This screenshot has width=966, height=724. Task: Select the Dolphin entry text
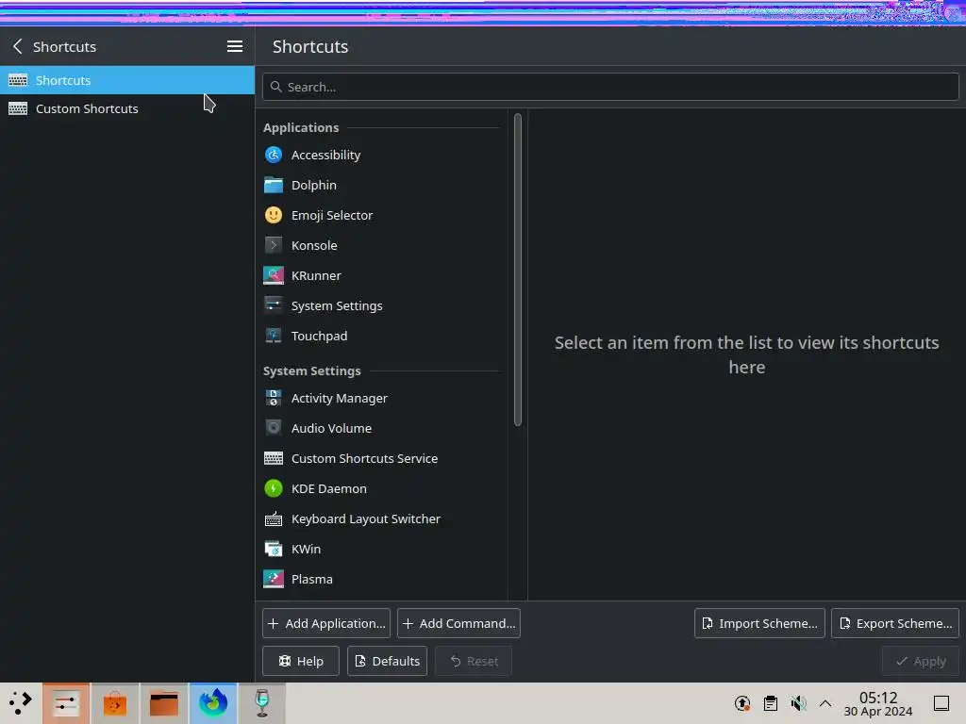tap(313, 186)
